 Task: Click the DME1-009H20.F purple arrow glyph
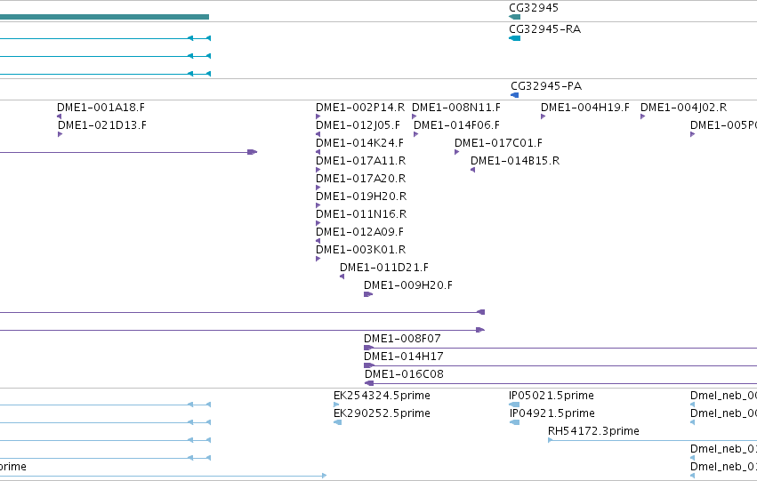[368, 294]
